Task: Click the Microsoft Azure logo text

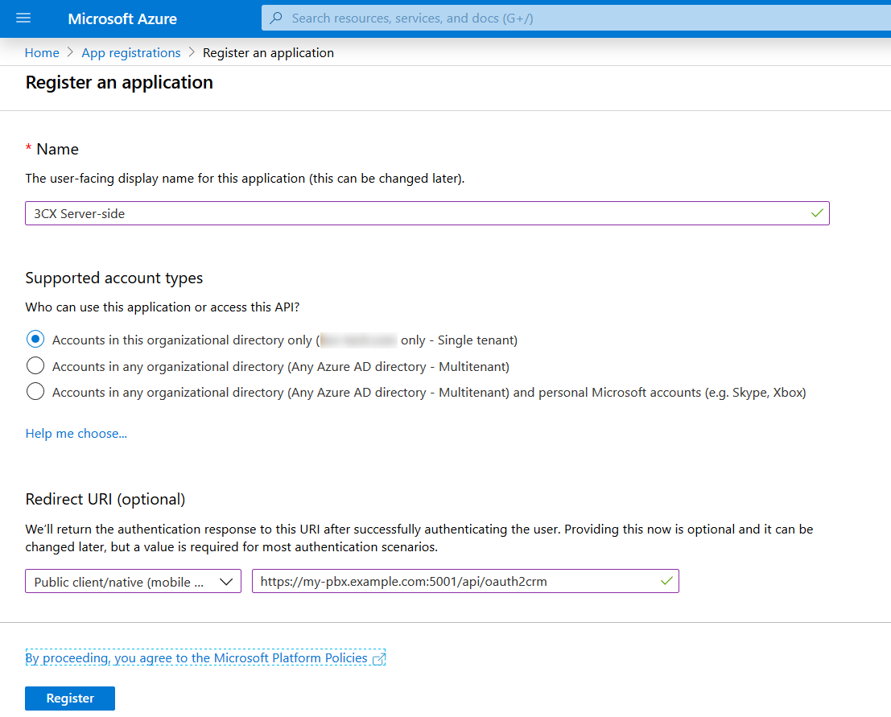Action: click(122, 19)
